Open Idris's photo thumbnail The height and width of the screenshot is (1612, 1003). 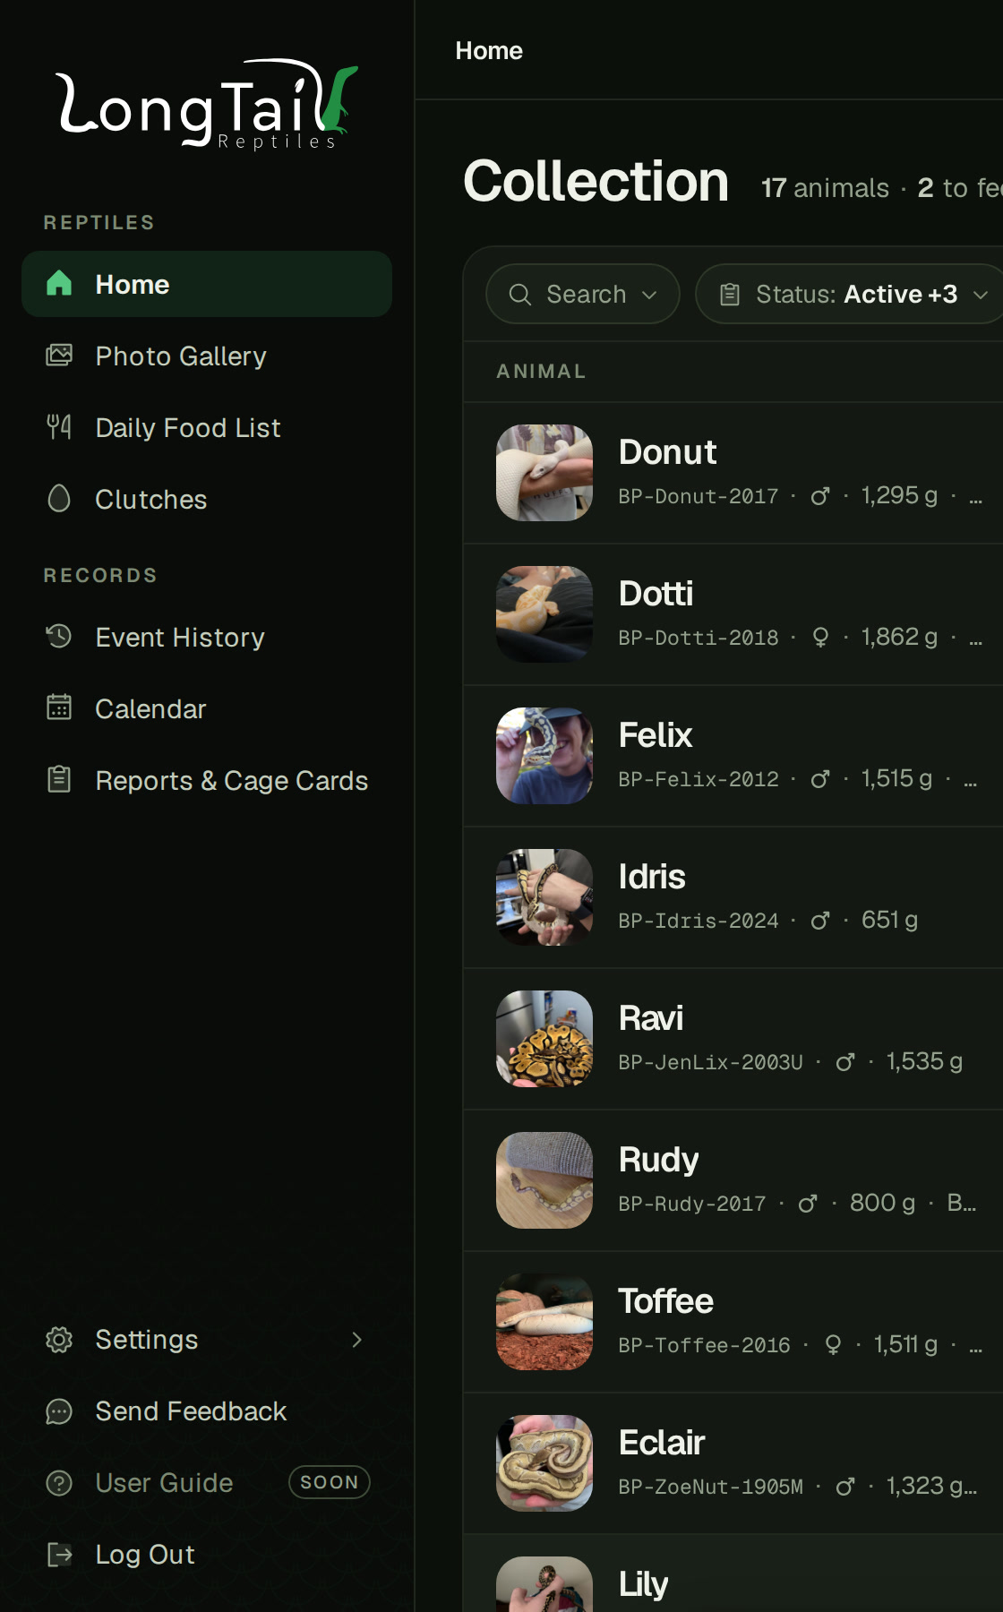(x=544, y=897)
